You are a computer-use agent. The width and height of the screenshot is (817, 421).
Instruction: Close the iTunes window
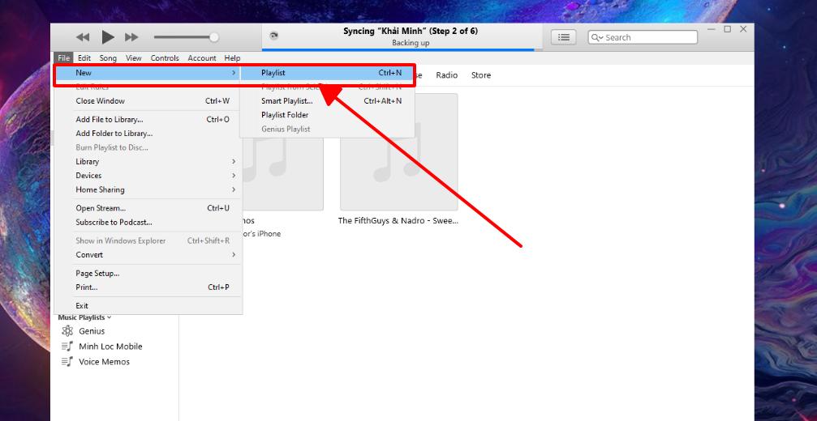tap(743, 30)
